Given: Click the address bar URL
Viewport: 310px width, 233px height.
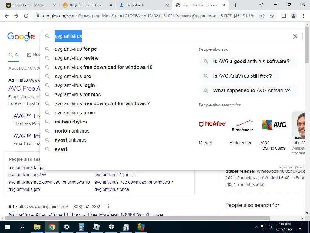Looking at the screenshot, I should point(149,16).
